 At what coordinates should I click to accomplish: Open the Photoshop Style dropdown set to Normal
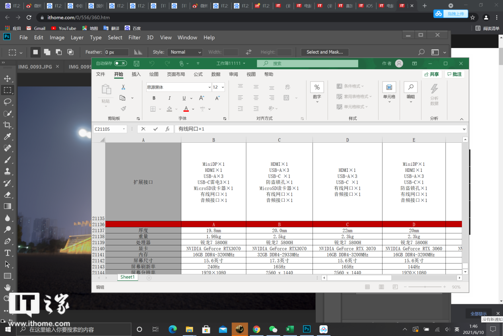pyautogui.click(x=185, y=52)
